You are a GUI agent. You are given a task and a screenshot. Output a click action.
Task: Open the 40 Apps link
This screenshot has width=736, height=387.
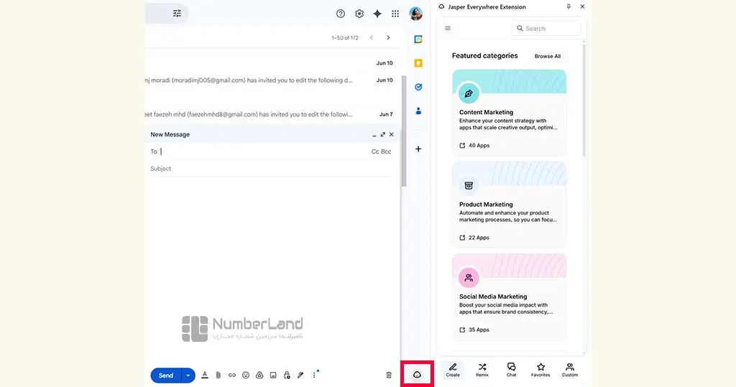click(474, 146)
